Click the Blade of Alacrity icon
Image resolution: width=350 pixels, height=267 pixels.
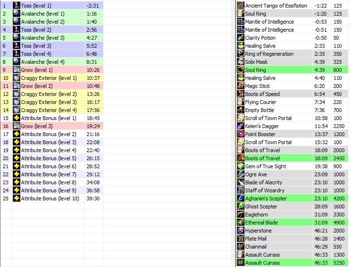click(241, 182)
